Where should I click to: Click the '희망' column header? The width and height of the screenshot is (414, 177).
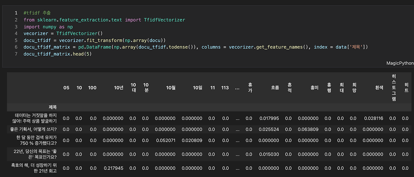[354, 88]
